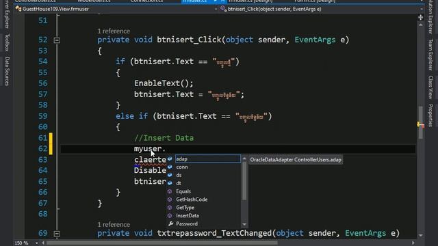The width and height of the screenshot is (438, 246).
Task: Pick the ds member suggestion
Action: 179,175
